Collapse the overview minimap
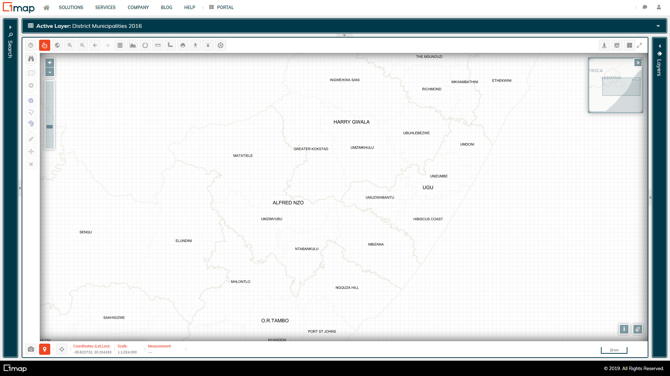The image size is (670, 376). coord(638,63)
